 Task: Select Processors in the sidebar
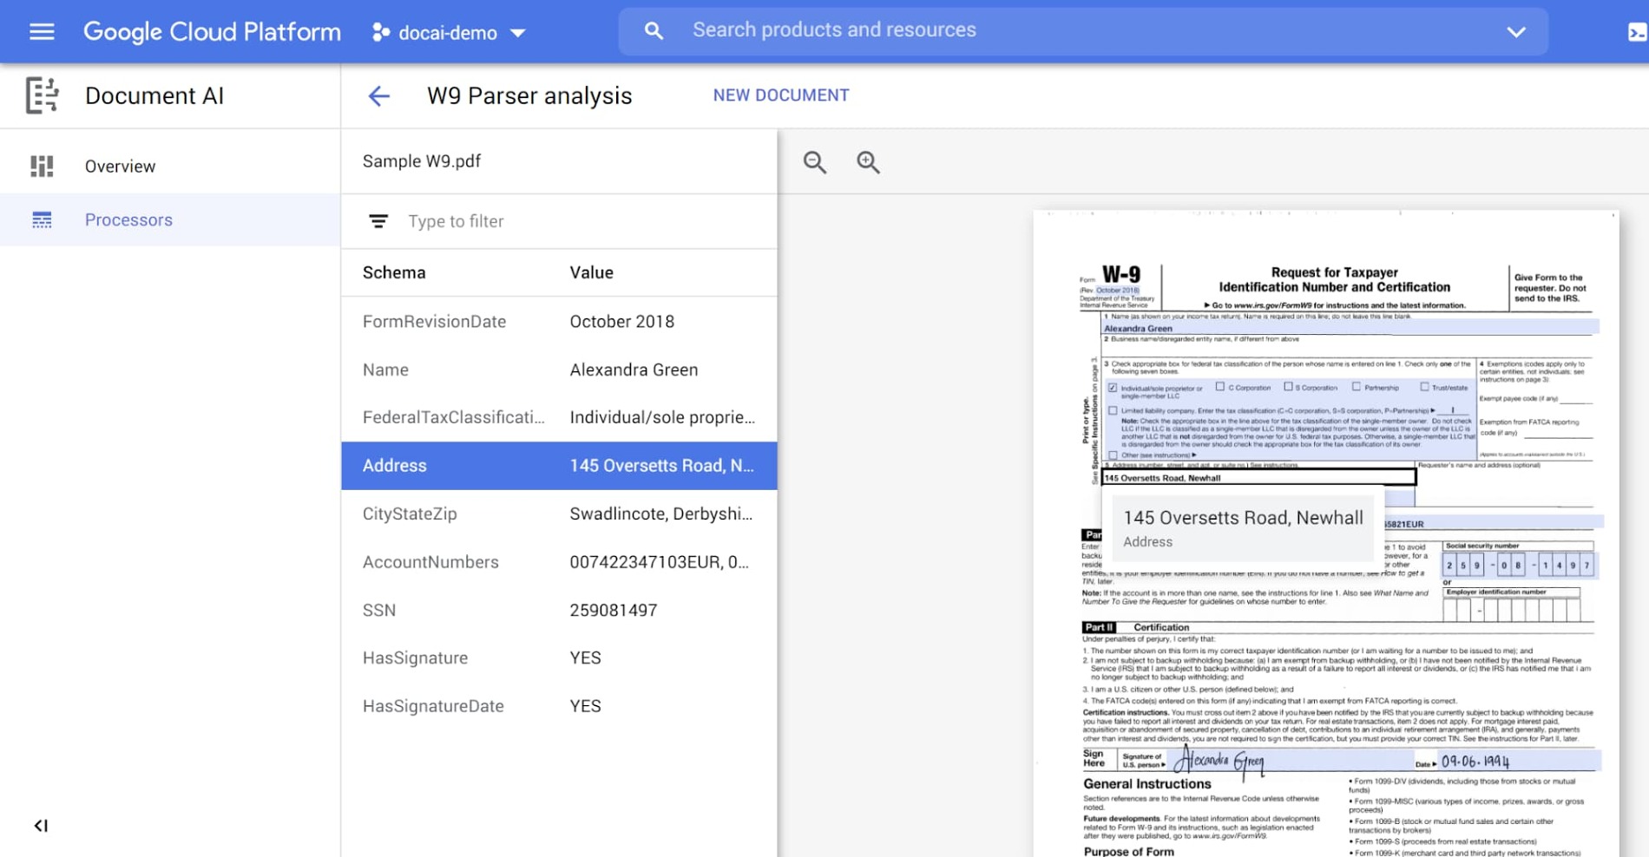click(x=128, y=220)
